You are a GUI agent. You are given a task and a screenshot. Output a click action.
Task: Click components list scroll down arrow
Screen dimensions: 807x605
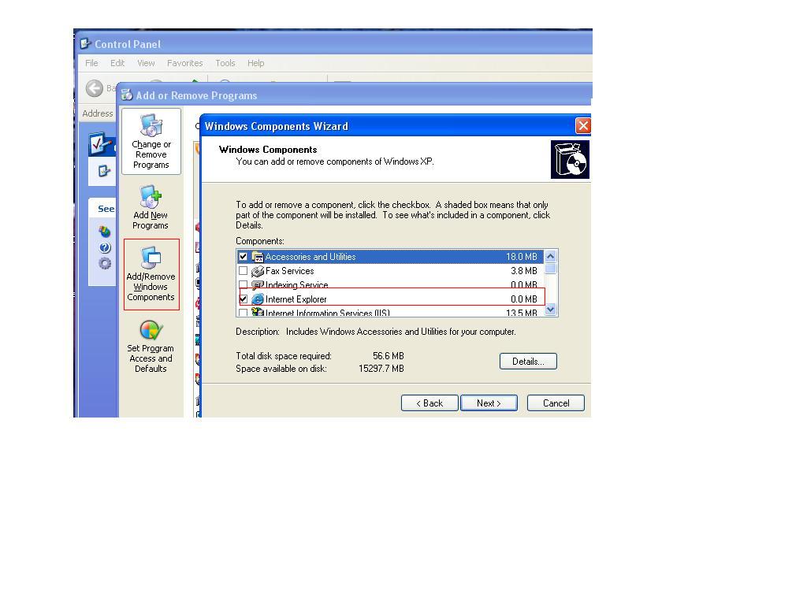coord(551,310)
